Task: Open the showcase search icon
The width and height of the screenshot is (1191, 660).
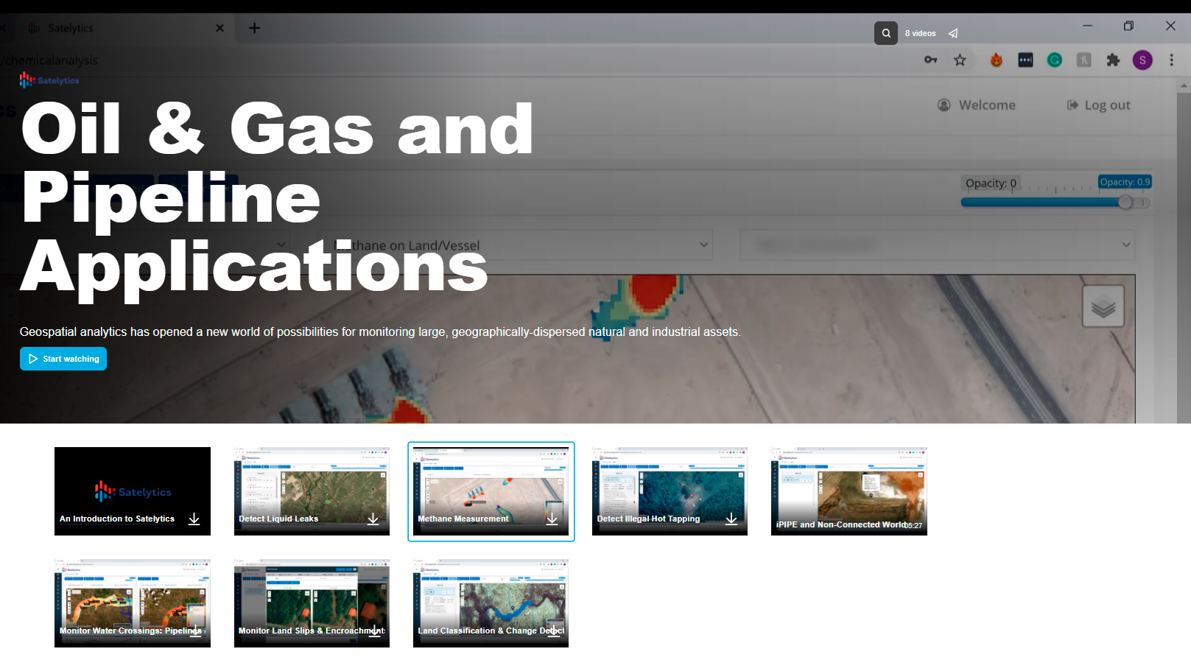Action: [x=886, y=33]
